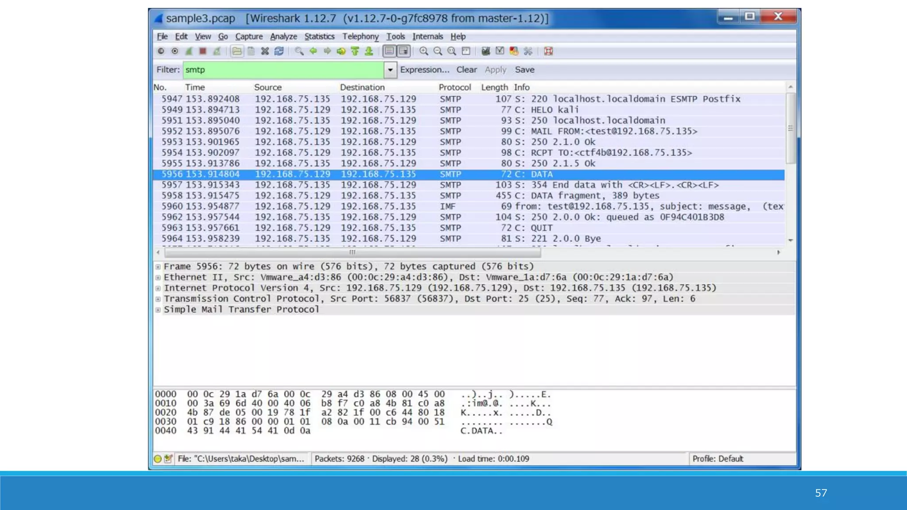Open the Statistics menu

319,36
